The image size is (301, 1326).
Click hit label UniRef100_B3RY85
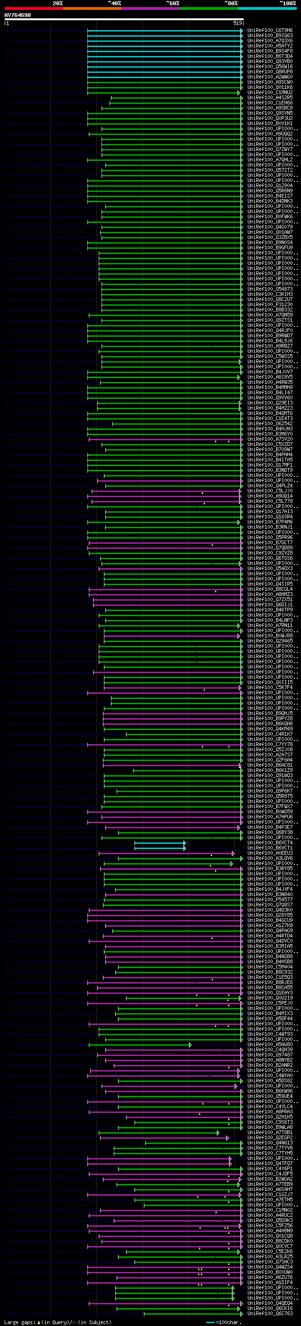(270, 868)
